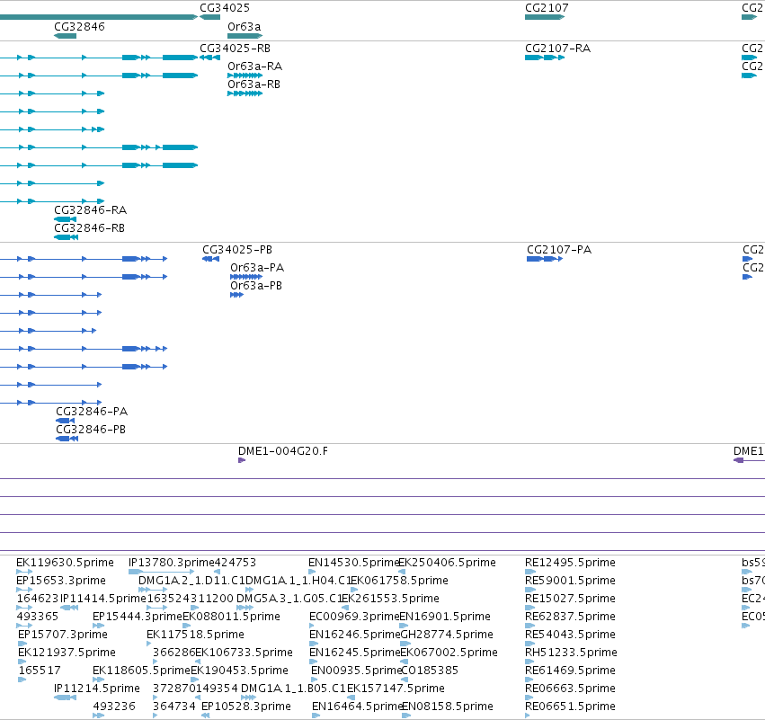Screen dimensions: 765x720
Task: Click the EST label RH51233.5prime
Action: coord(571,653)
